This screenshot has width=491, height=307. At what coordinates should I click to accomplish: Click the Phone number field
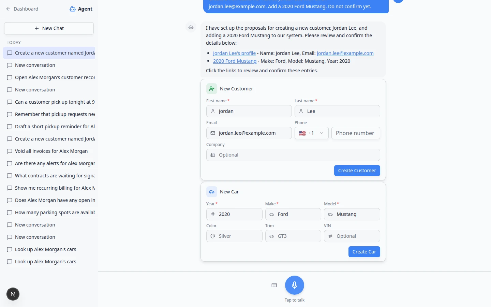[356, 133]
